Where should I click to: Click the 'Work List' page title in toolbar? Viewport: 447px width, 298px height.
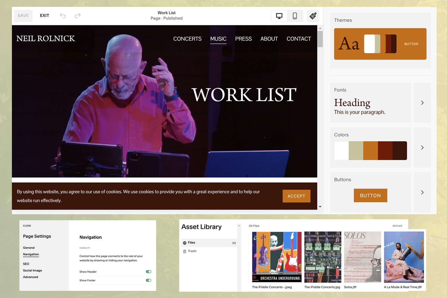pos(167,13)
